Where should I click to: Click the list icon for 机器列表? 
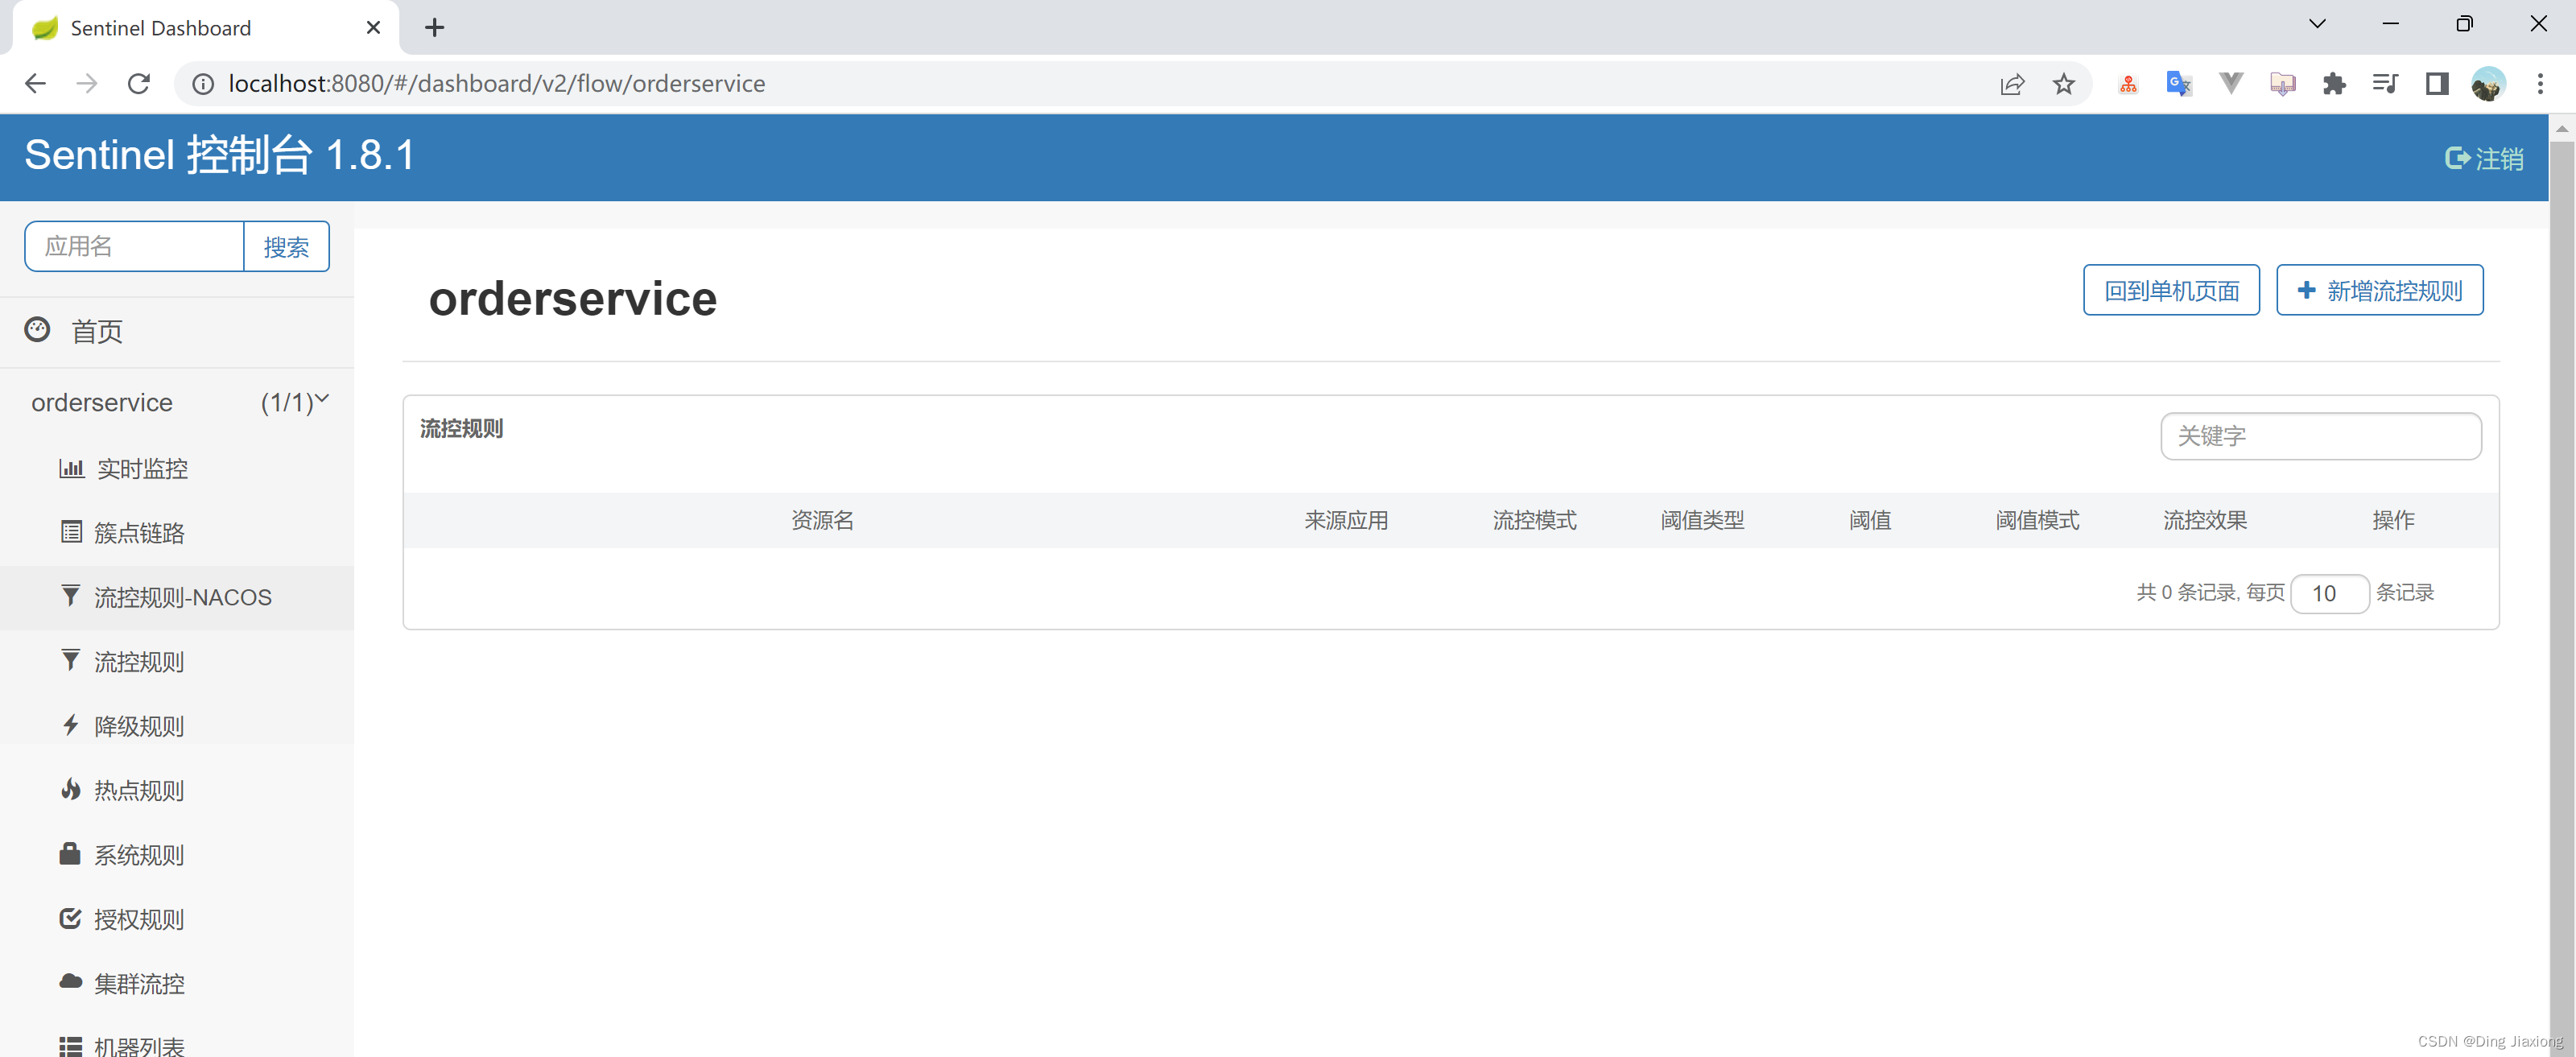click(70, 1046)
